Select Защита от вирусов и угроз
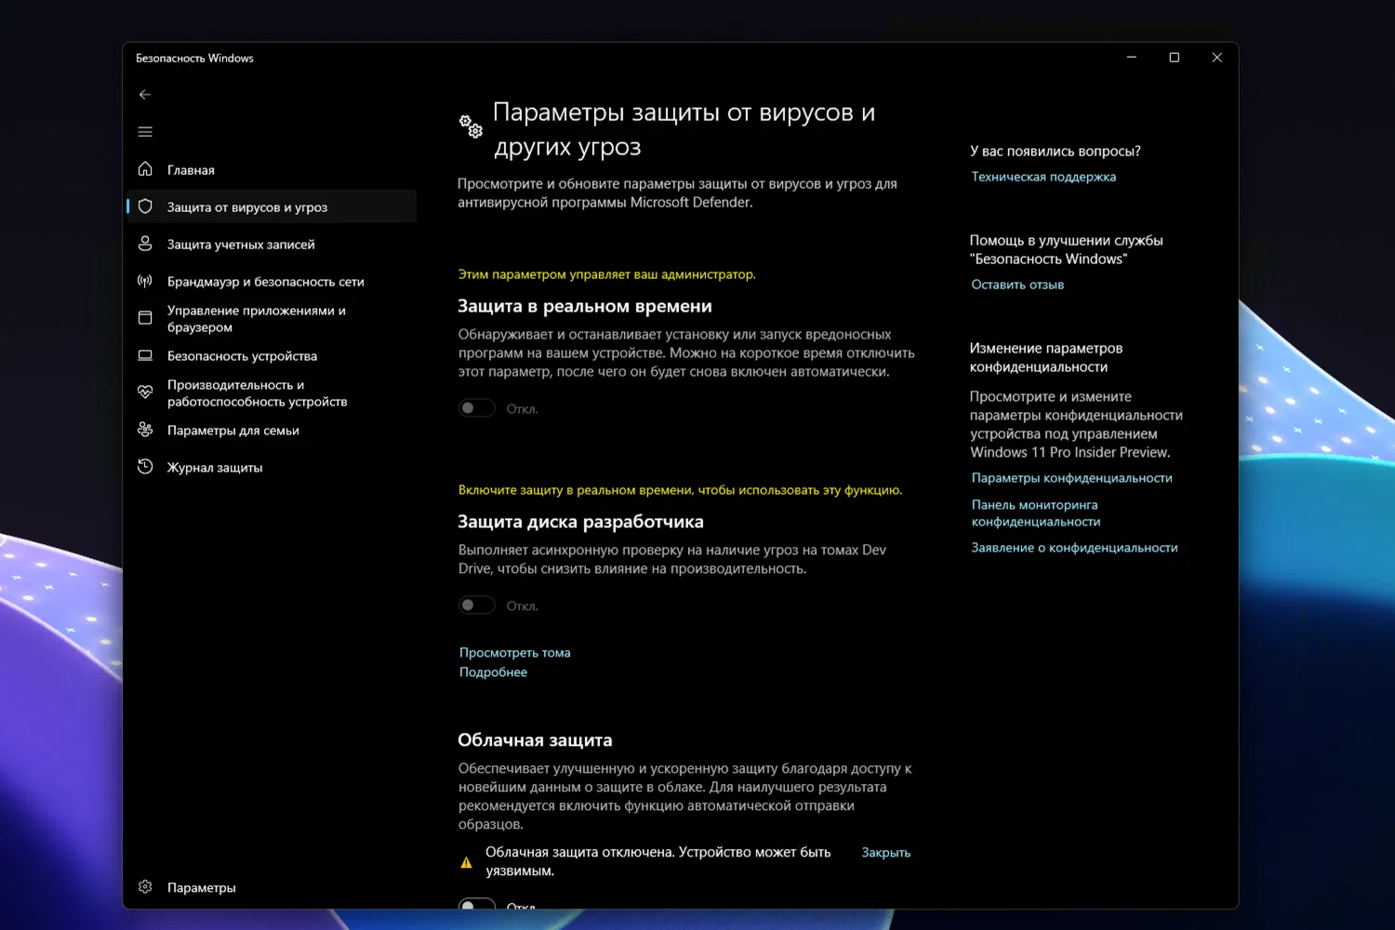 click(x=270, y=206)
